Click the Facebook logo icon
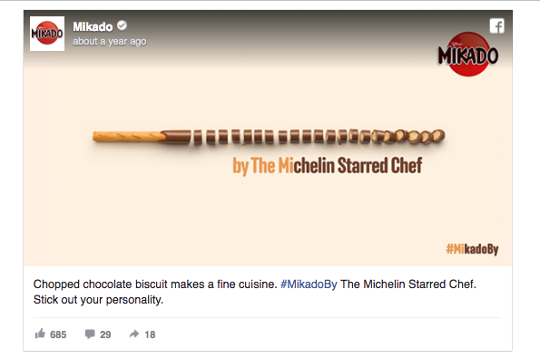The height and width of the screenshot is (359, 540). (x=497, y=25)
